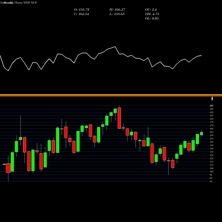Viewport: 222px width, 222px height.
Task: Click the tall red candle at the price peak
Action: pos(119,118)
